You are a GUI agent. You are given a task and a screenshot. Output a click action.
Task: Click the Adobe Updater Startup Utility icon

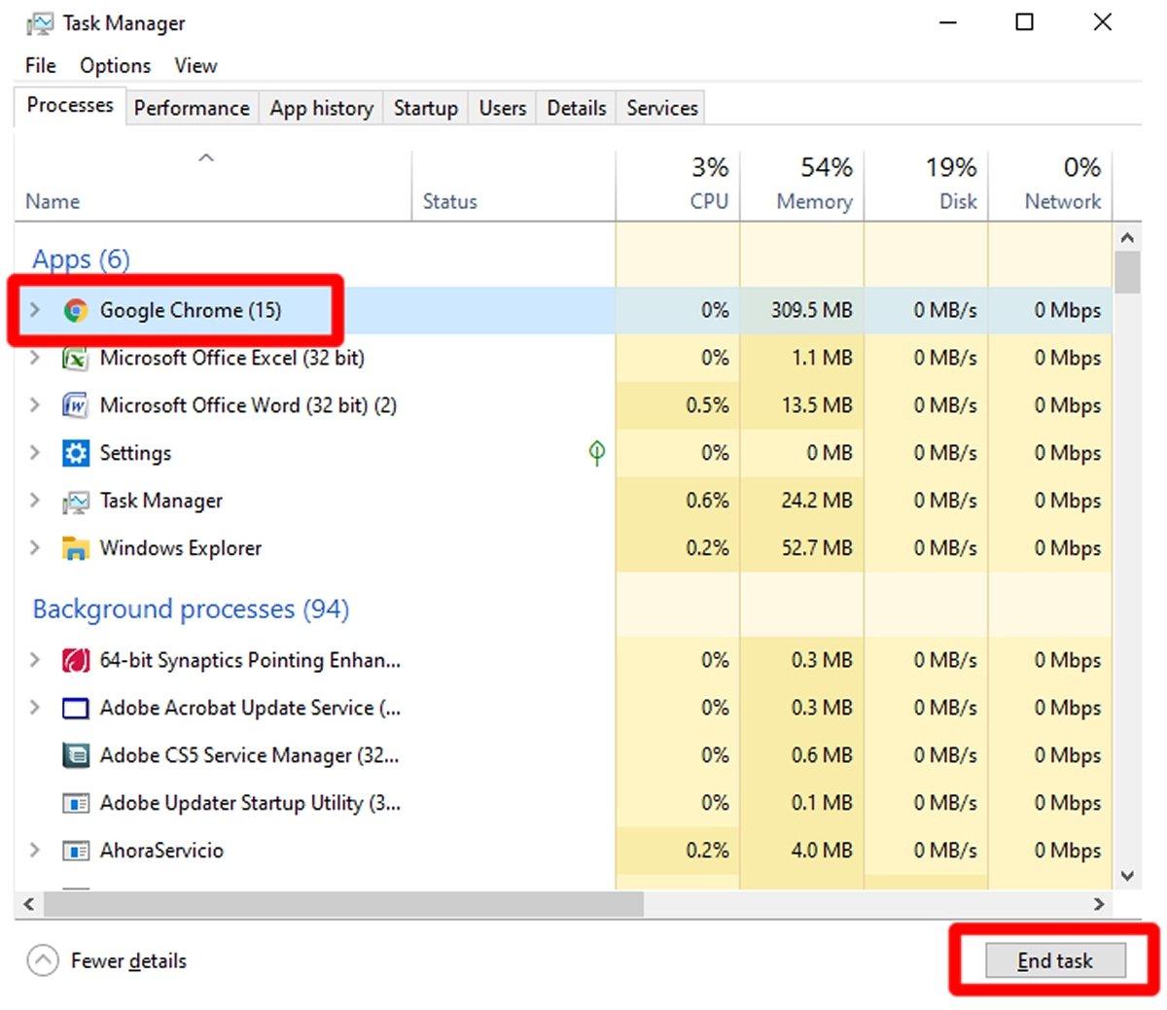tap(75, 803)
